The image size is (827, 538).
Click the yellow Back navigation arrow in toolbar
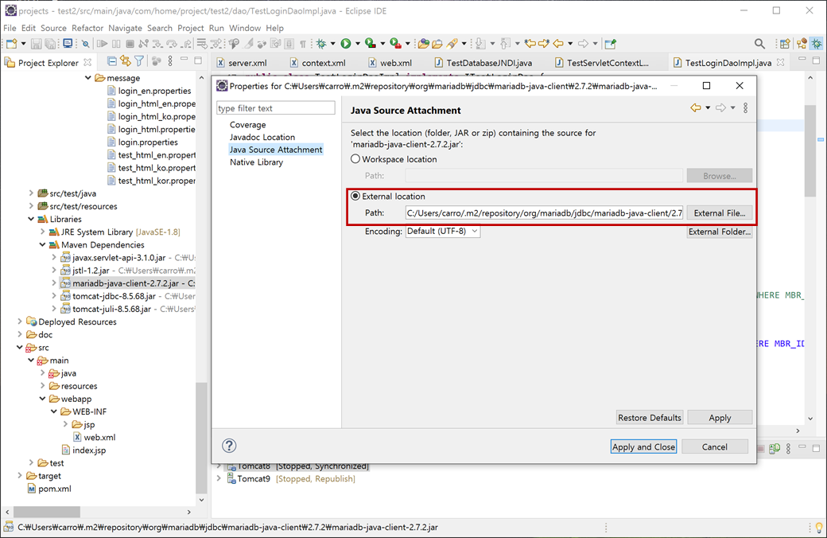point(558,44)
